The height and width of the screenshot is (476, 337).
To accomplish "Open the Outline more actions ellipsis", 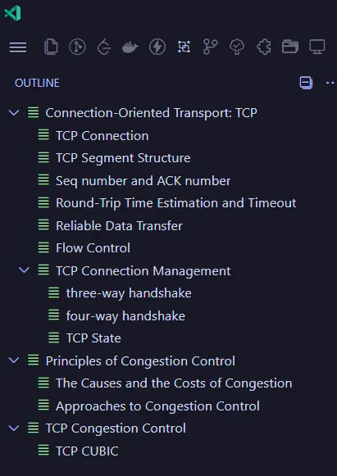I will click(331, 83).
